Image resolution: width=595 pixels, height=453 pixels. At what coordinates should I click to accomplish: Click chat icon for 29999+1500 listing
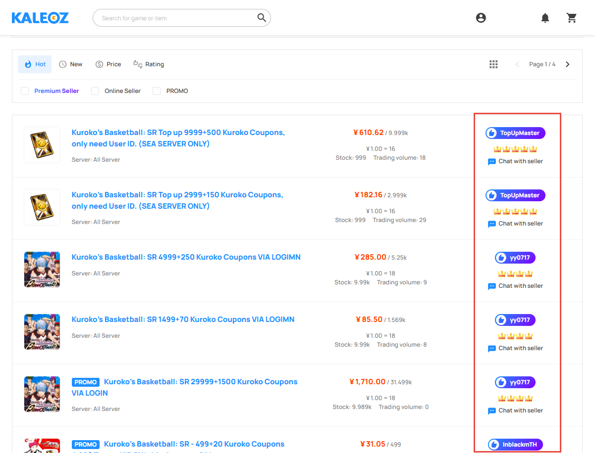491,411
